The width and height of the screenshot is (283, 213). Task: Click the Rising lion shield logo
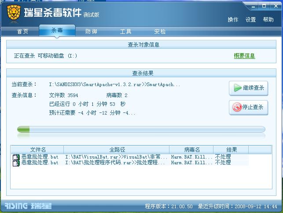pyautogui.click(x=14, y=13)
